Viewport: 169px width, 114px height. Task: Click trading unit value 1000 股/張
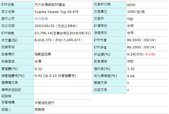[x=136, y=12]
